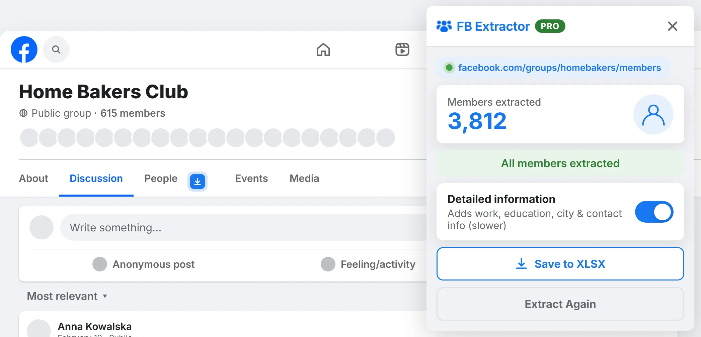Close the FB Extractor panel
The width and height of the screenshot is (701, 337).
coord(673,26)
